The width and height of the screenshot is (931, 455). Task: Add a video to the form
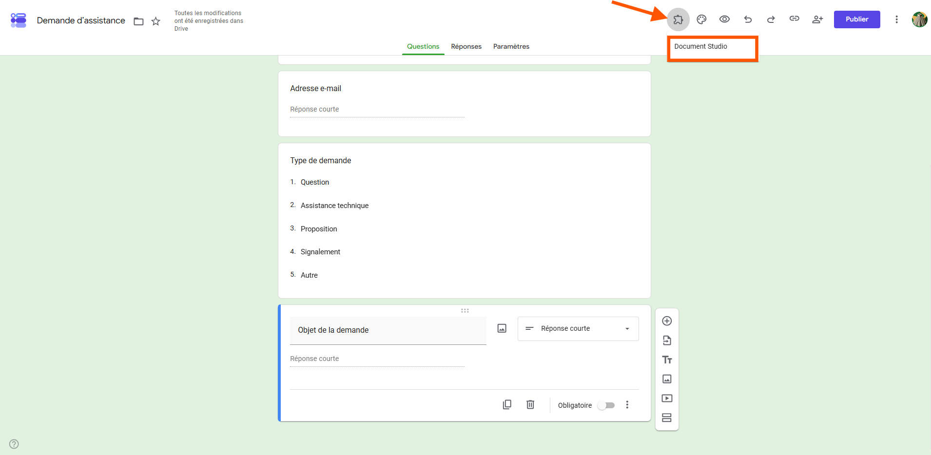click(x=667, y=398)
